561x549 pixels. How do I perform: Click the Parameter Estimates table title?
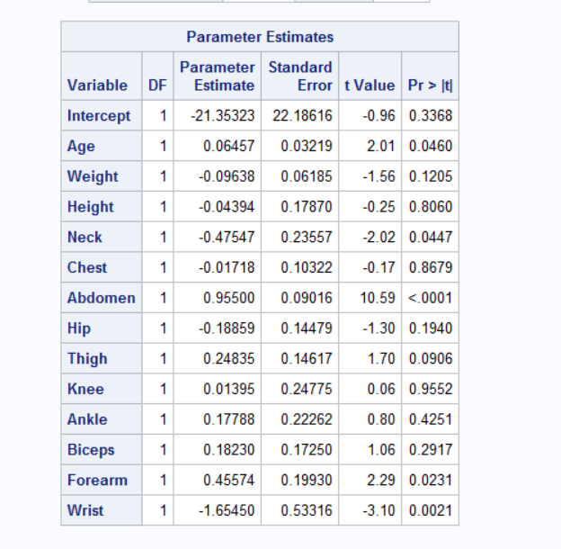tap(260, 37)
